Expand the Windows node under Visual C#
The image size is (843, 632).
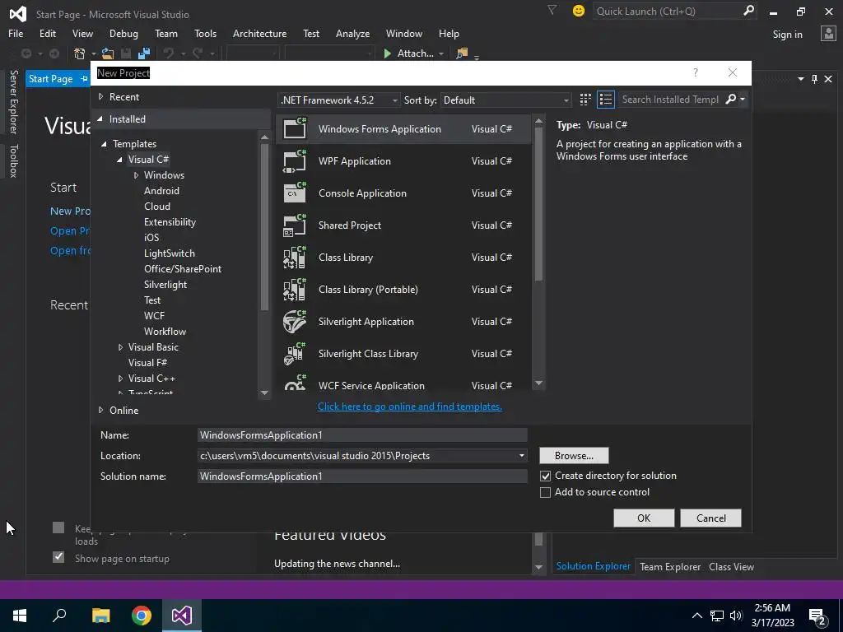(x=136, y=175)
